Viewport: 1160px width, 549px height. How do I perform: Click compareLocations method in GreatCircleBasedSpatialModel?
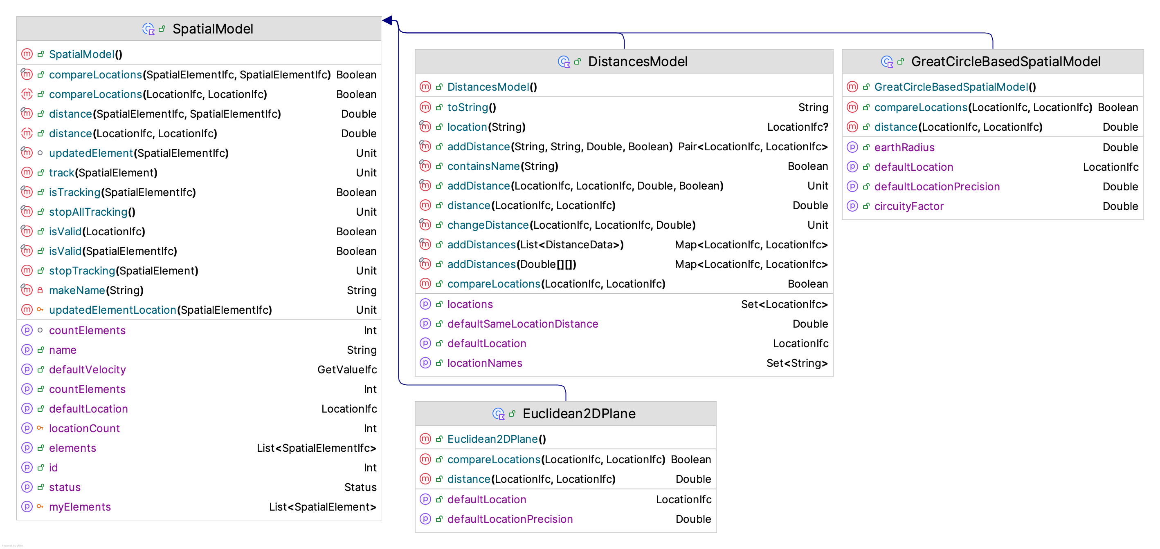point(992,107)
